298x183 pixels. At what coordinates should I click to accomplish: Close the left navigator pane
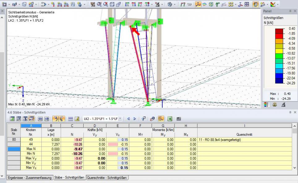[2, 11]
